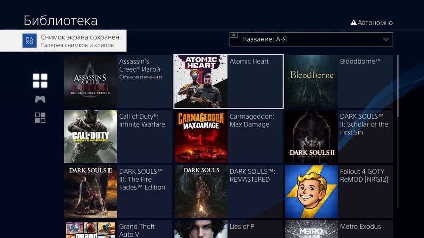Open the Lies of P cover art
The width and height of the screenshot is (424, 238).
coord(201,229)
